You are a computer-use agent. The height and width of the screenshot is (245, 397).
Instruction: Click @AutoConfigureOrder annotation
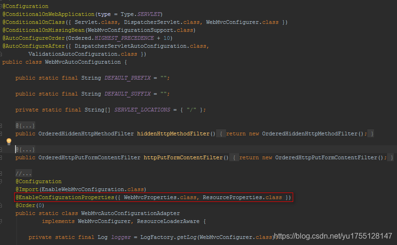[x=34, y=38]
